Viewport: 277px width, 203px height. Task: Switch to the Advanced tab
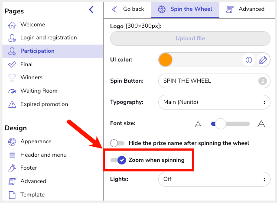[x=245, y=9]
